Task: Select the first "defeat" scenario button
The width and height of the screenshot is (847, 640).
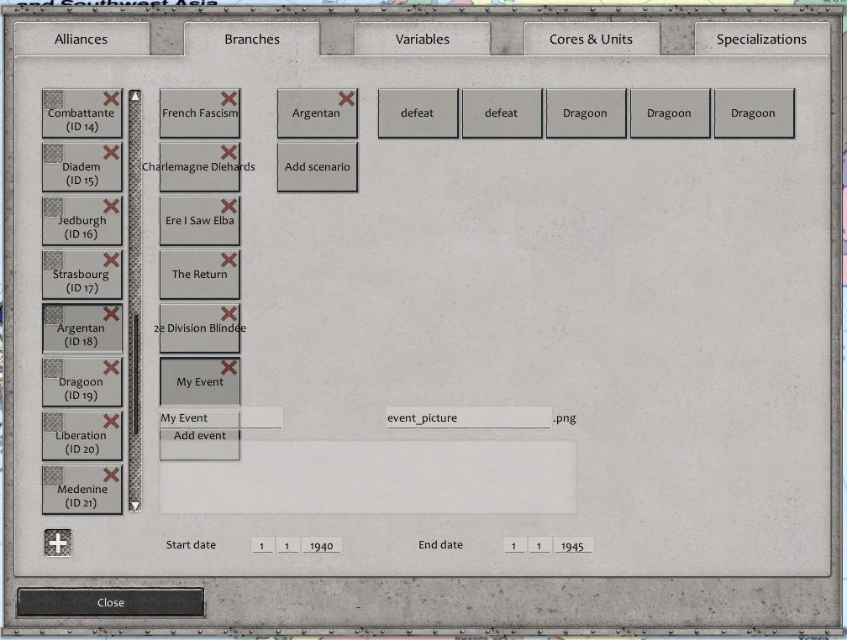Action: pyautogui.click(x=418, y=113)
